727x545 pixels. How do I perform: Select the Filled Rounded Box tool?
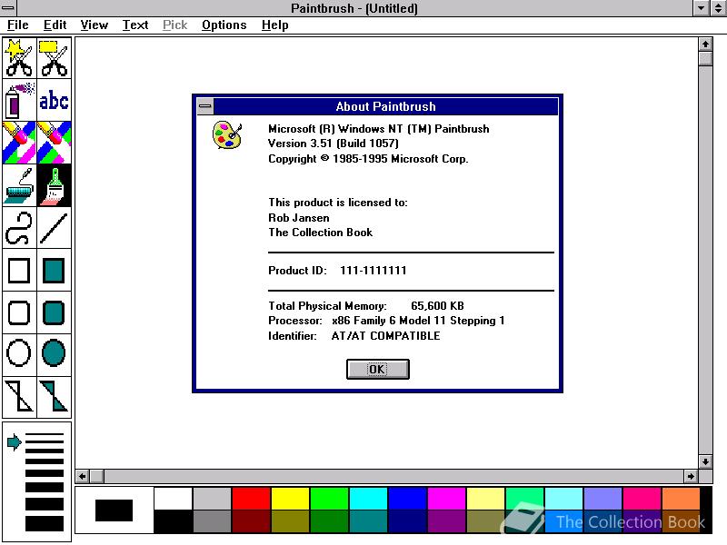[55, 312]
